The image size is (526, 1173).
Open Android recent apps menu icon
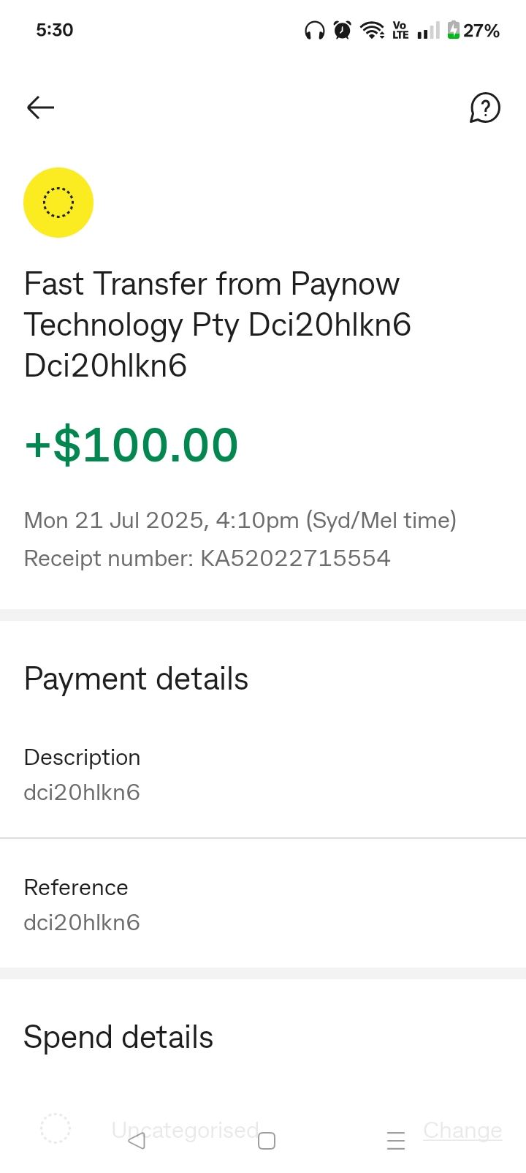coord(395,1141)
